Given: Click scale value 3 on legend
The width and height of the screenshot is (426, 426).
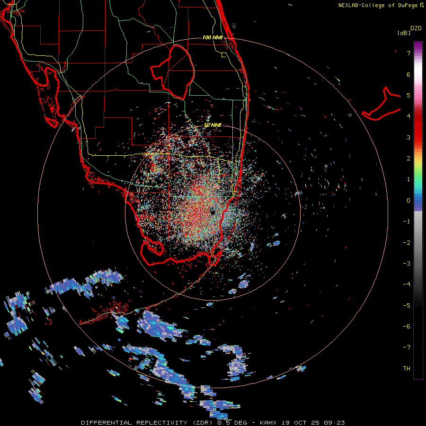Looking at the screenshot, I should pos(408,137).
